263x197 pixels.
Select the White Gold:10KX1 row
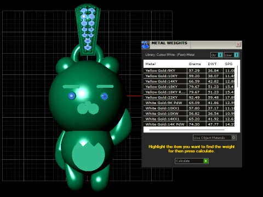click(189, 108)
